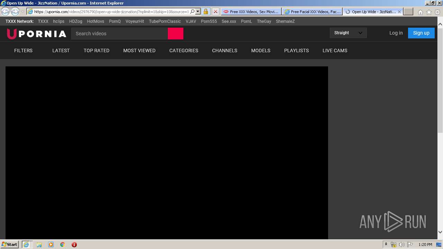Open the Opera taskbar icon
The width and height of the screenshot is (443, 249).
74,245
